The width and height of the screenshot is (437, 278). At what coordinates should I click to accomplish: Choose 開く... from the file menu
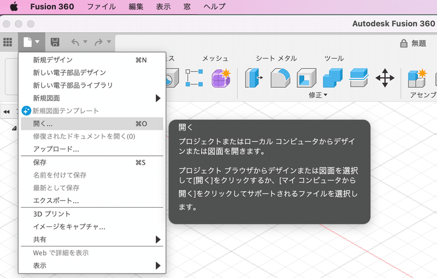(92, 124)
